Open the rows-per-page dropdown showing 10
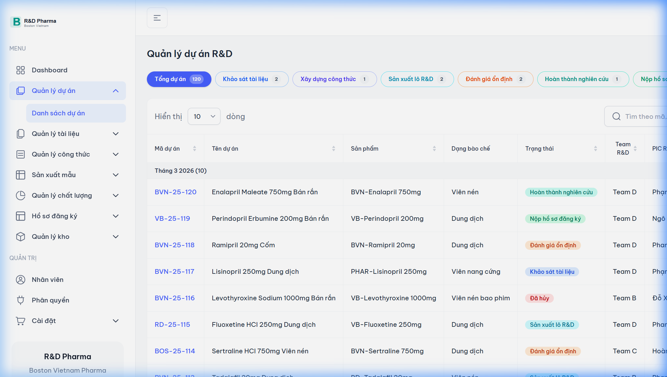This screenshot has width=667, height=377. 204,116
